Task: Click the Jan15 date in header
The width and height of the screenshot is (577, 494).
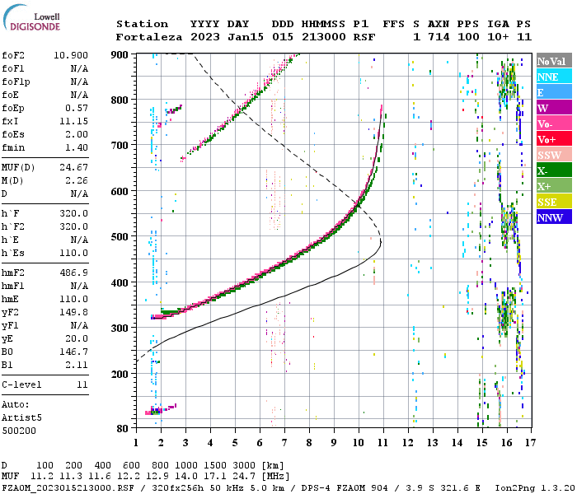Action: tap(246, 37)
